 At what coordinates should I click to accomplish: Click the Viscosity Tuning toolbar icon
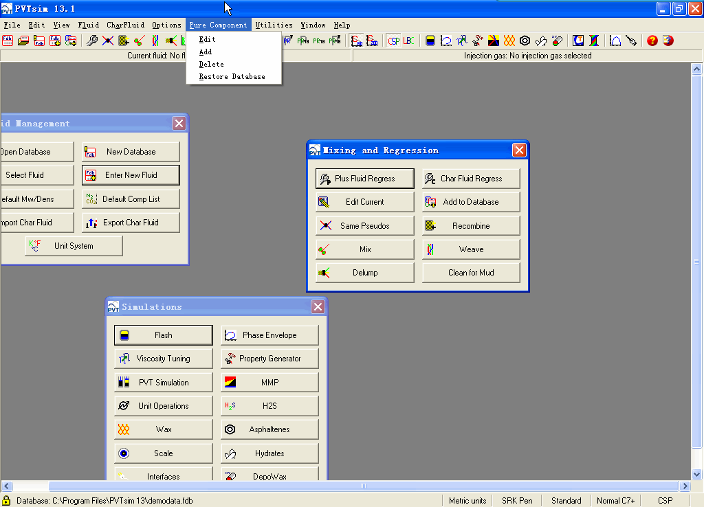coord(461,41)
